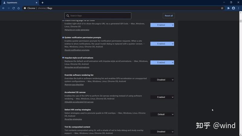Open the Extensions puzzle icon
Image resolution: width=242 pixels, height=136 pixels.
click(x=228, y=8)
